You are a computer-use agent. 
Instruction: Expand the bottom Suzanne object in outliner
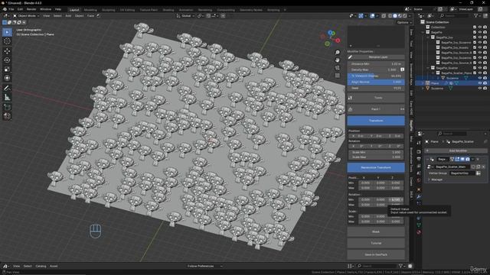click(x=423, y=89)
